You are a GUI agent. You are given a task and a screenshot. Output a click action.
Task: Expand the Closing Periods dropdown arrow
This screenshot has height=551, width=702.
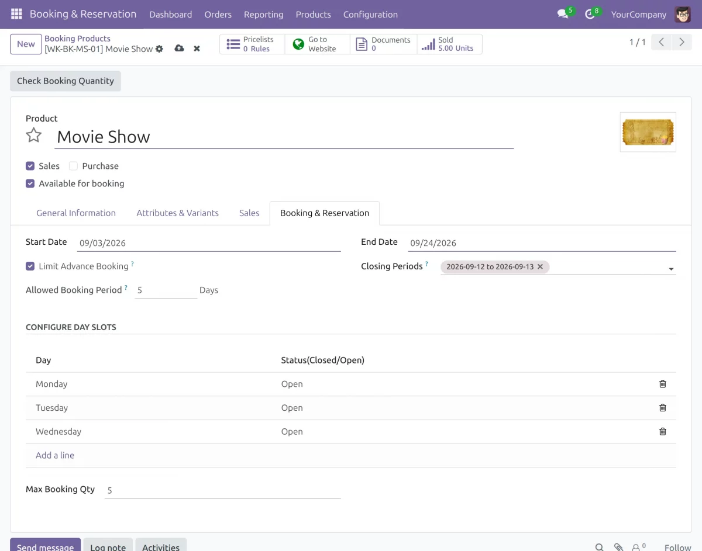click(671, 269)
